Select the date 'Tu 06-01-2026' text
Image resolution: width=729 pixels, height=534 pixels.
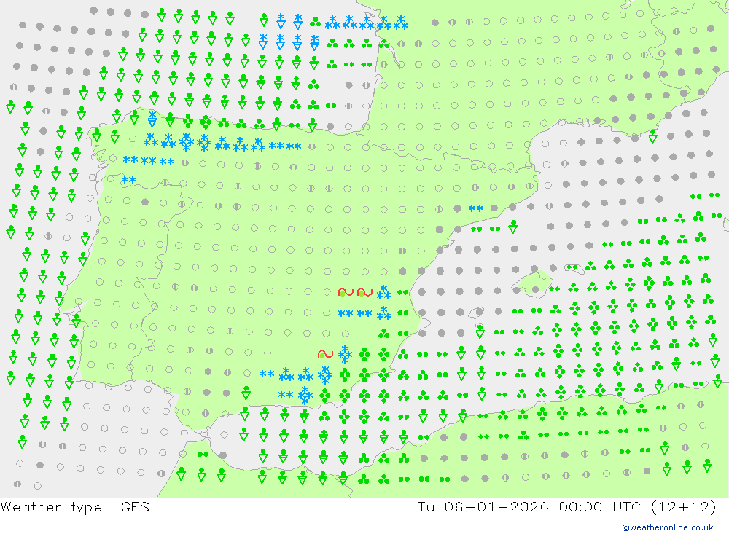tap(483, 506)
